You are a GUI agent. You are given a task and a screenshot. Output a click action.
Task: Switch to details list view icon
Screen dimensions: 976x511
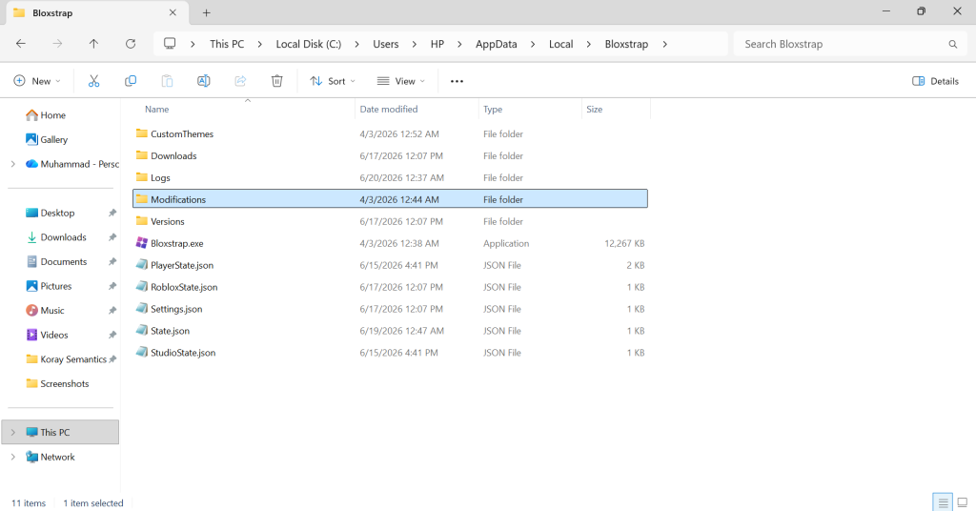tap(943, 502)
